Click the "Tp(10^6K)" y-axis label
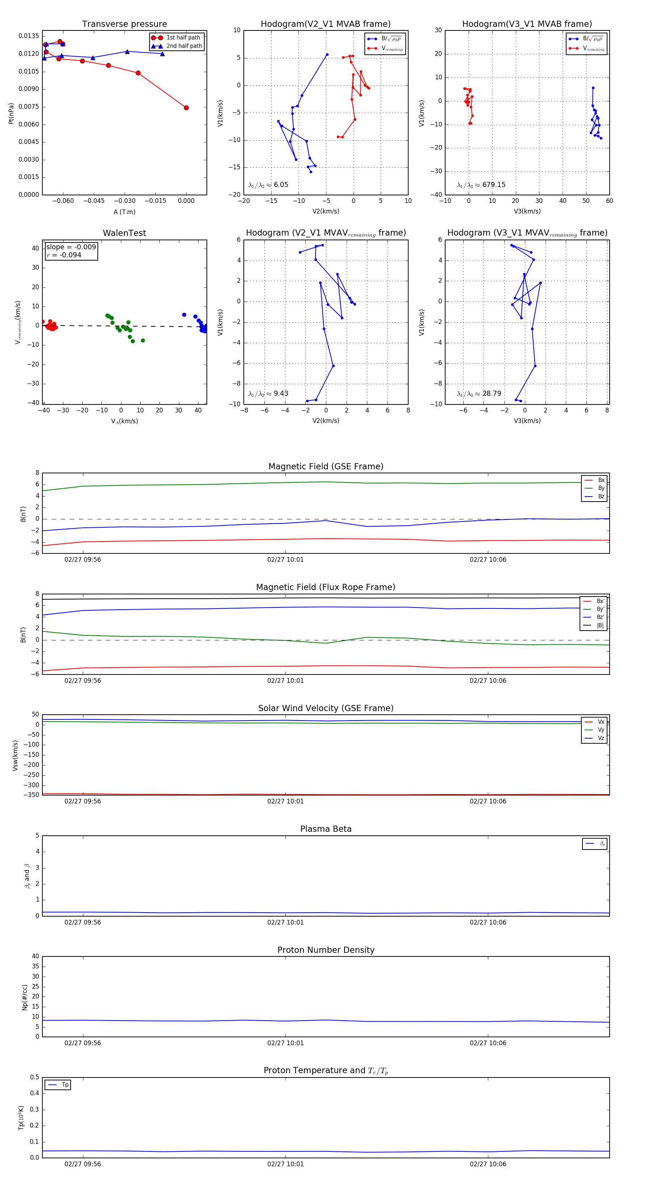This screenshot has height=1196, width=652. [x=21, y=1118]
